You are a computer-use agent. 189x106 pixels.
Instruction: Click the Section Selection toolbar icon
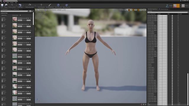[41, 5]
